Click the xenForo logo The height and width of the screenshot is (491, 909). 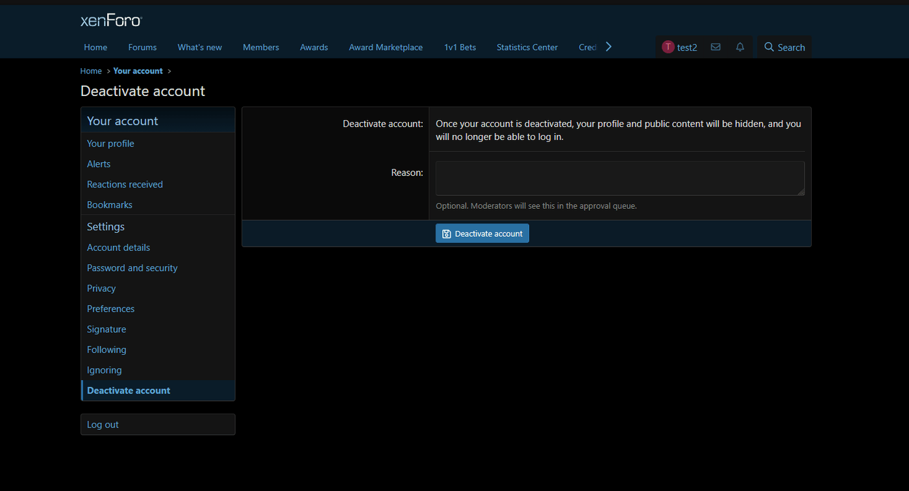point(111,21)
